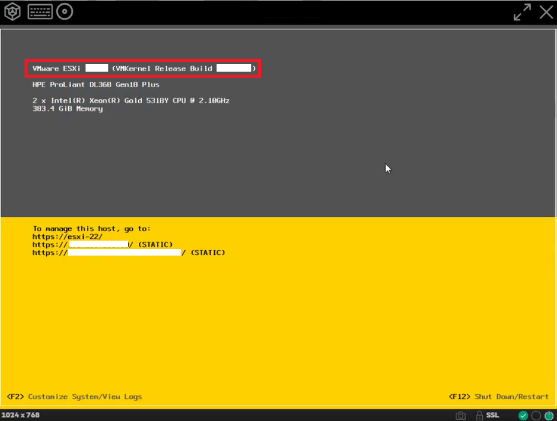The height and width of the screenshot is (421, 557).
Task: Click the SSL padlock icon
Action: [479, 415]
